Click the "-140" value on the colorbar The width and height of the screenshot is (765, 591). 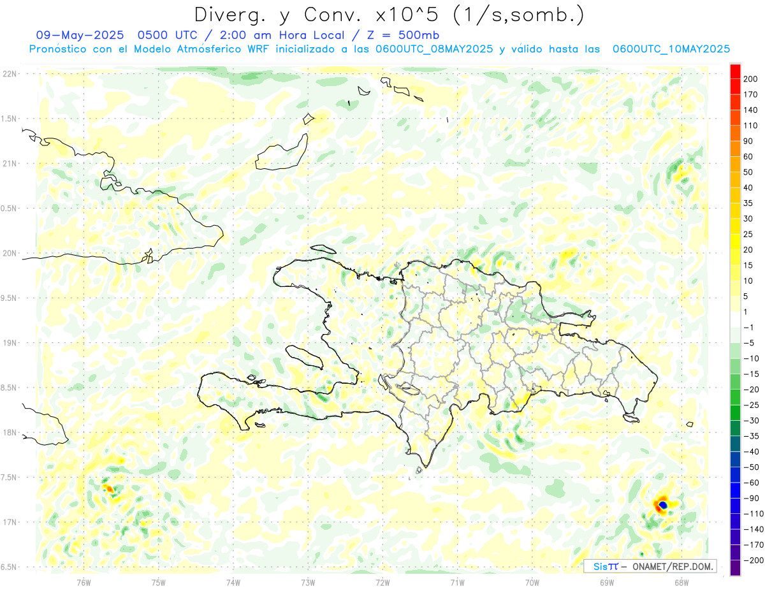(754, 529)
